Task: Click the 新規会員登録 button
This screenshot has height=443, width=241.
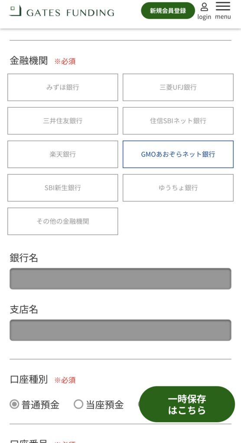Action: tap(168, 11)
